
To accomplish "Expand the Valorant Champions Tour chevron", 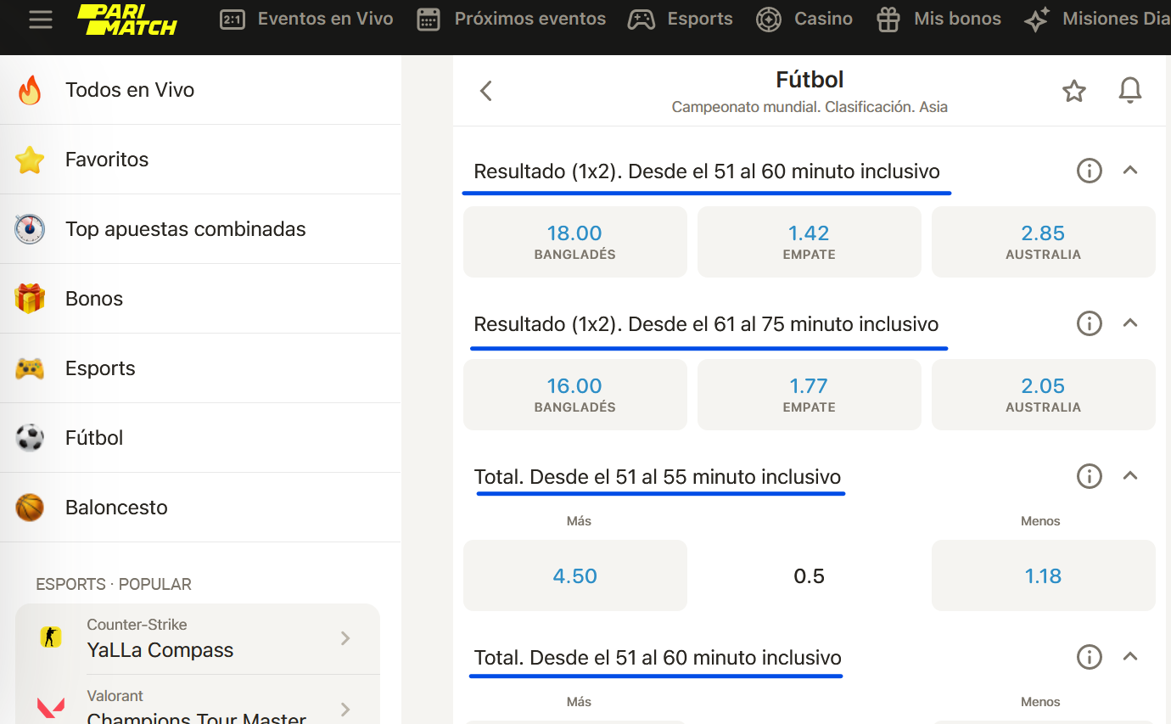I will click(x=345, y=710).
